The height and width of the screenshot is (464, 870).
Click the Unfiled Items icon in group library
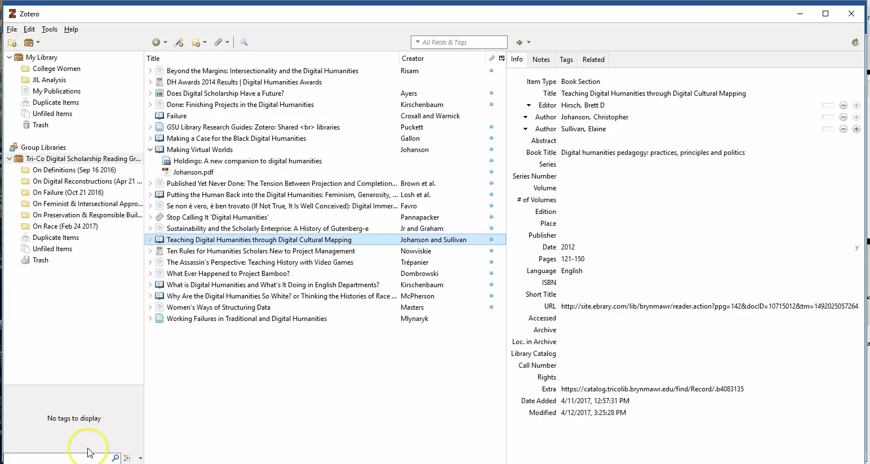point(25,249)
